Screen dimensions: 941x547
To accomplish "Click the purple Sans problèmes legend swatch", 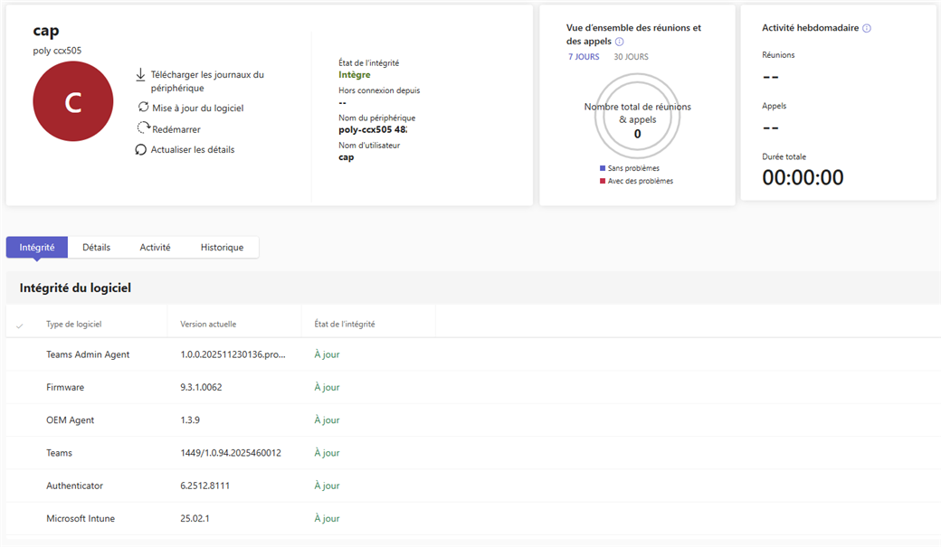I will point(603,168).
